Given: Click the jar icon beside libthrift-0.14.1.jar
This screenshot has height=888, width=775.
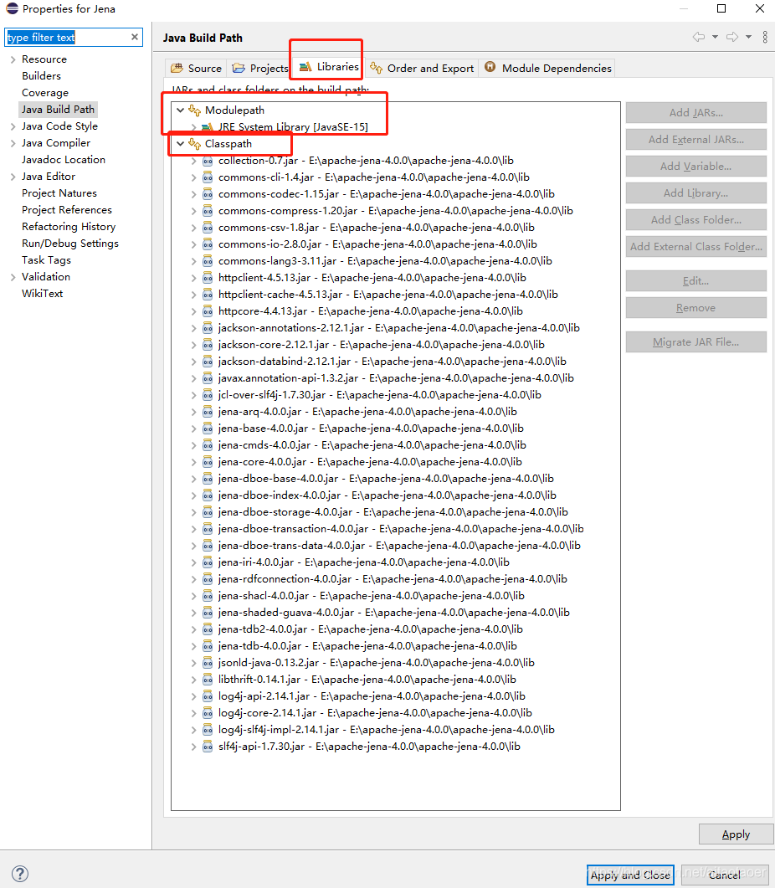Looking at the screenshot, I should [x=208, y=680].
